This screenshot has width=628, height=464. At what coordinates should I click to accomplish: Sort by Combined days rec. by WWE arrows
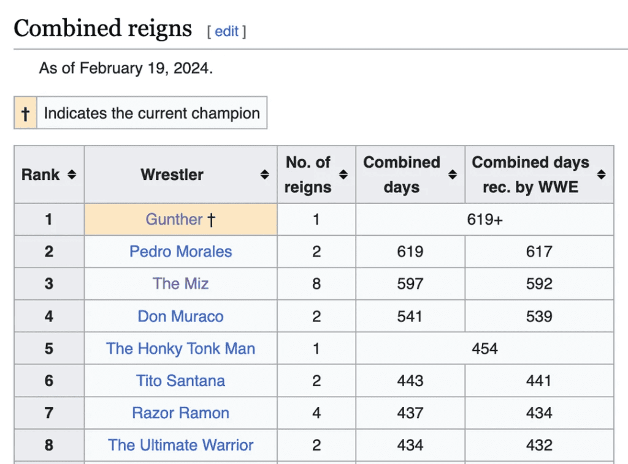point(602,174)
